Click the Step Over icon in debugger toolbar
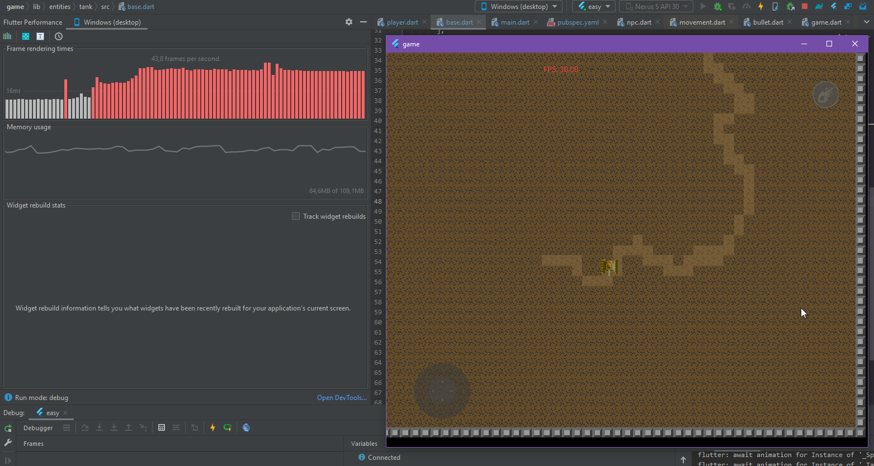 pyautogui.click(x=85, y=428)
